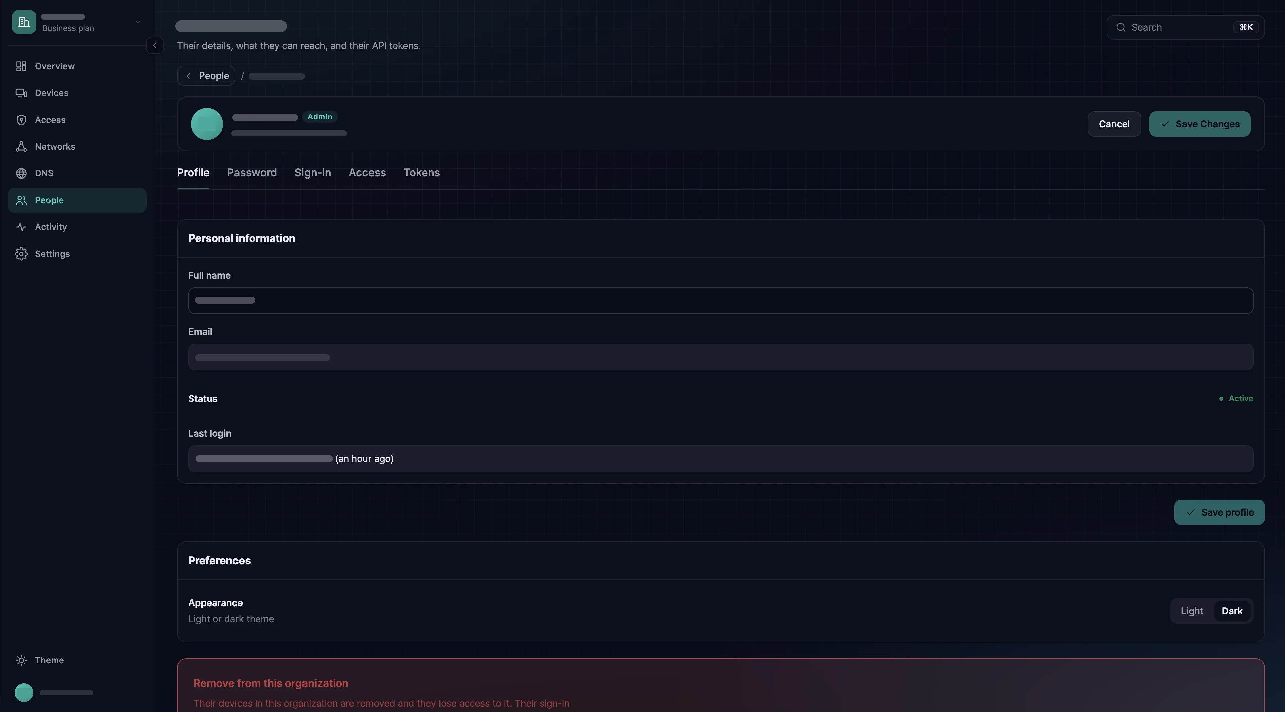The width and height of the screenshot is (1285, 712).
Task: Click the "Personal information" heading
Action: pyautogui.click(x=242, y=238)
